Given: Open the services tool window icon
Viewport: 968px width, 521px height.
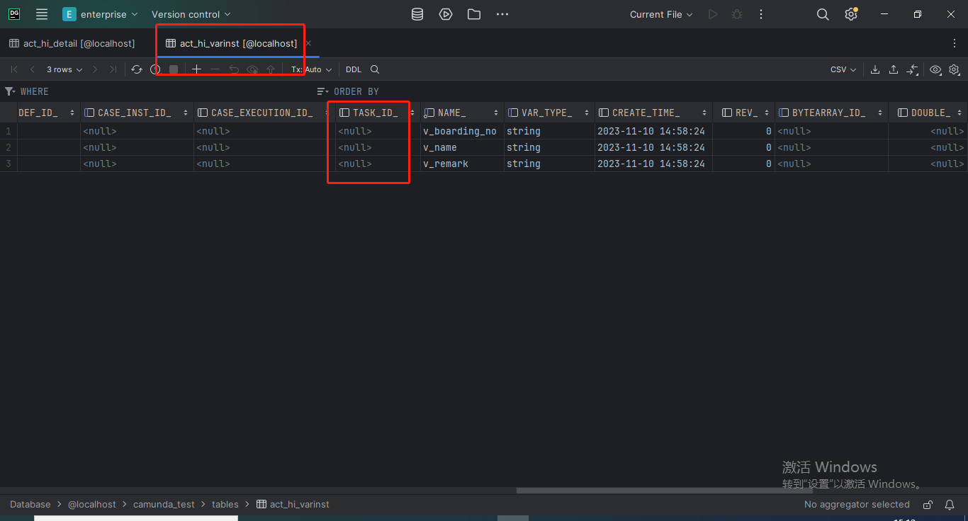Looking at the screenshot, I should pos(446,14).
